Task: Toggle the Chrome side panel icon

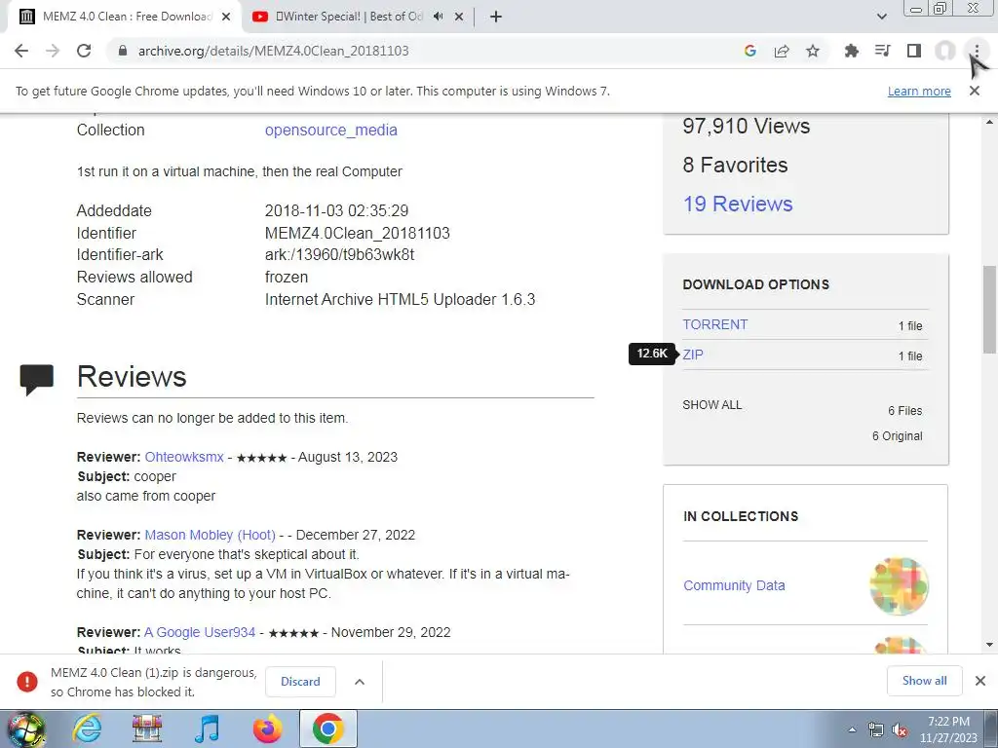Action: click(914, 51)
